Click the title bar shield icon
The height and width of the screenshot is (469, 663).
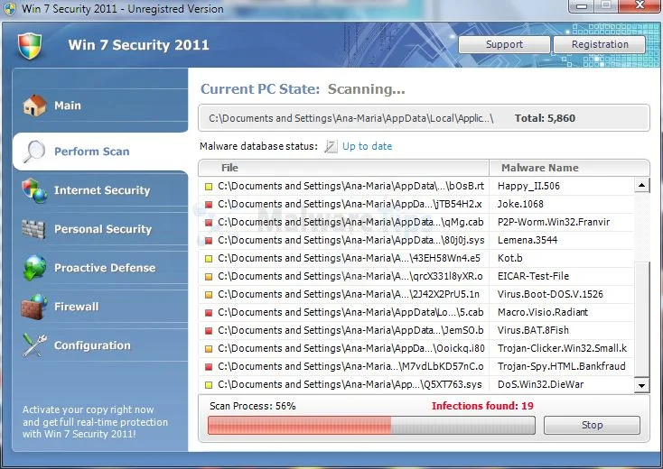[10, 8]
